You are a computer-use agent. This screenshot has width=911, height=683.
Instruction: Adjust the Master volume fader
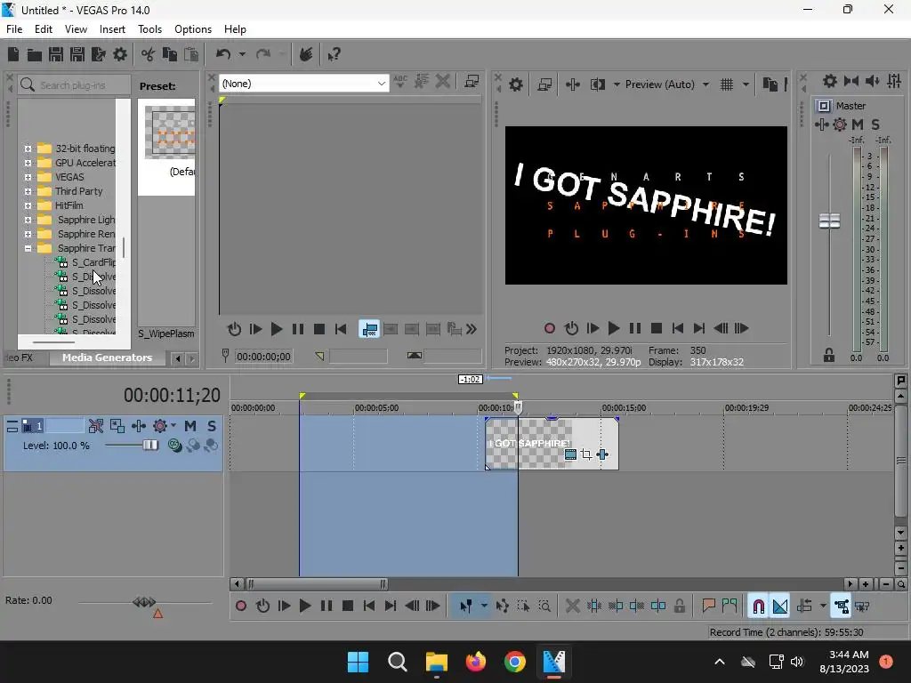(829, 221)
